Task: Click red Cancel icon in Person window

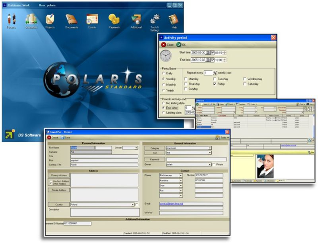Action: pos(49,137)
